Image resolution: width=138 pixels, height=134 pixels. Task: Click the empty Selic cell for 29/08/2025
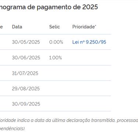[60, 88]
